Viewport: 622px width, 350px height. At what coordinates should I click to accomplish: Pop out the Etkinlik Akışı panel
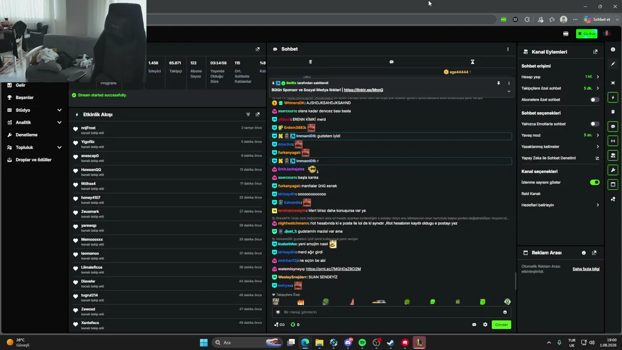258,115
